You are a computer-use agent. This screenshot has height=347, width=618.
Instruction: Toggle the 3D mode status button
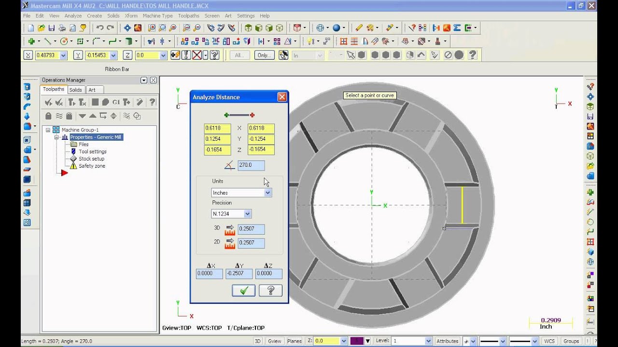point(258,341)
